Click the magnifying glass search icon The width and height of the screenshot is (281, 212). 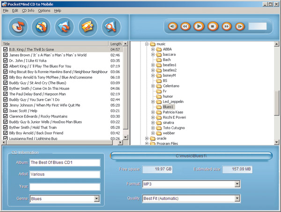[x=111, y=25]
